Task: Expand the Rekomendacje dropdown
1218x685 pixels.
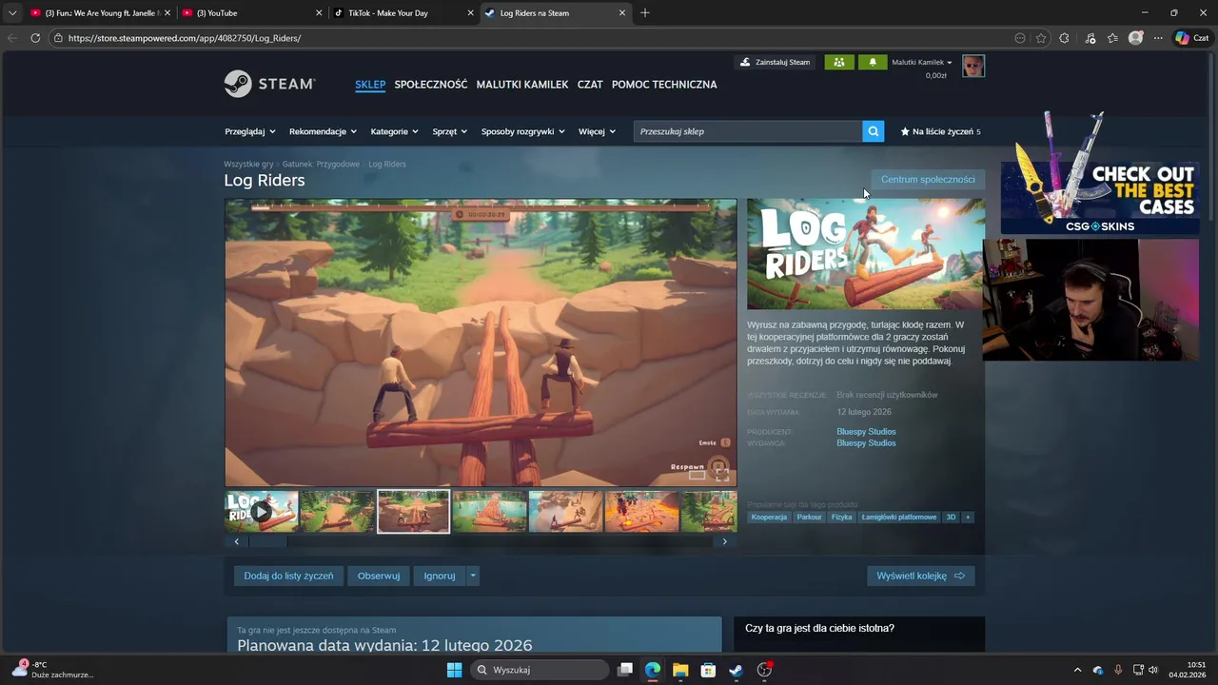Action: pyautogui.click(x=323, y=131)
